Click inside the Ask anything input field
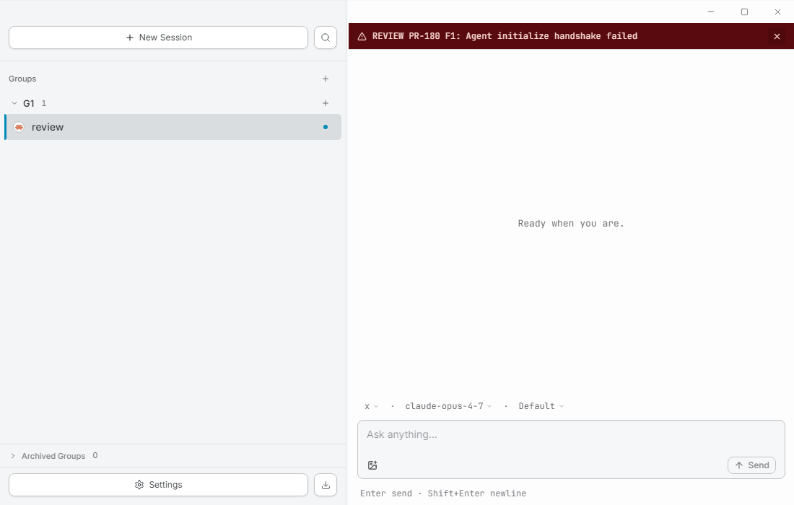 (570, 434)
